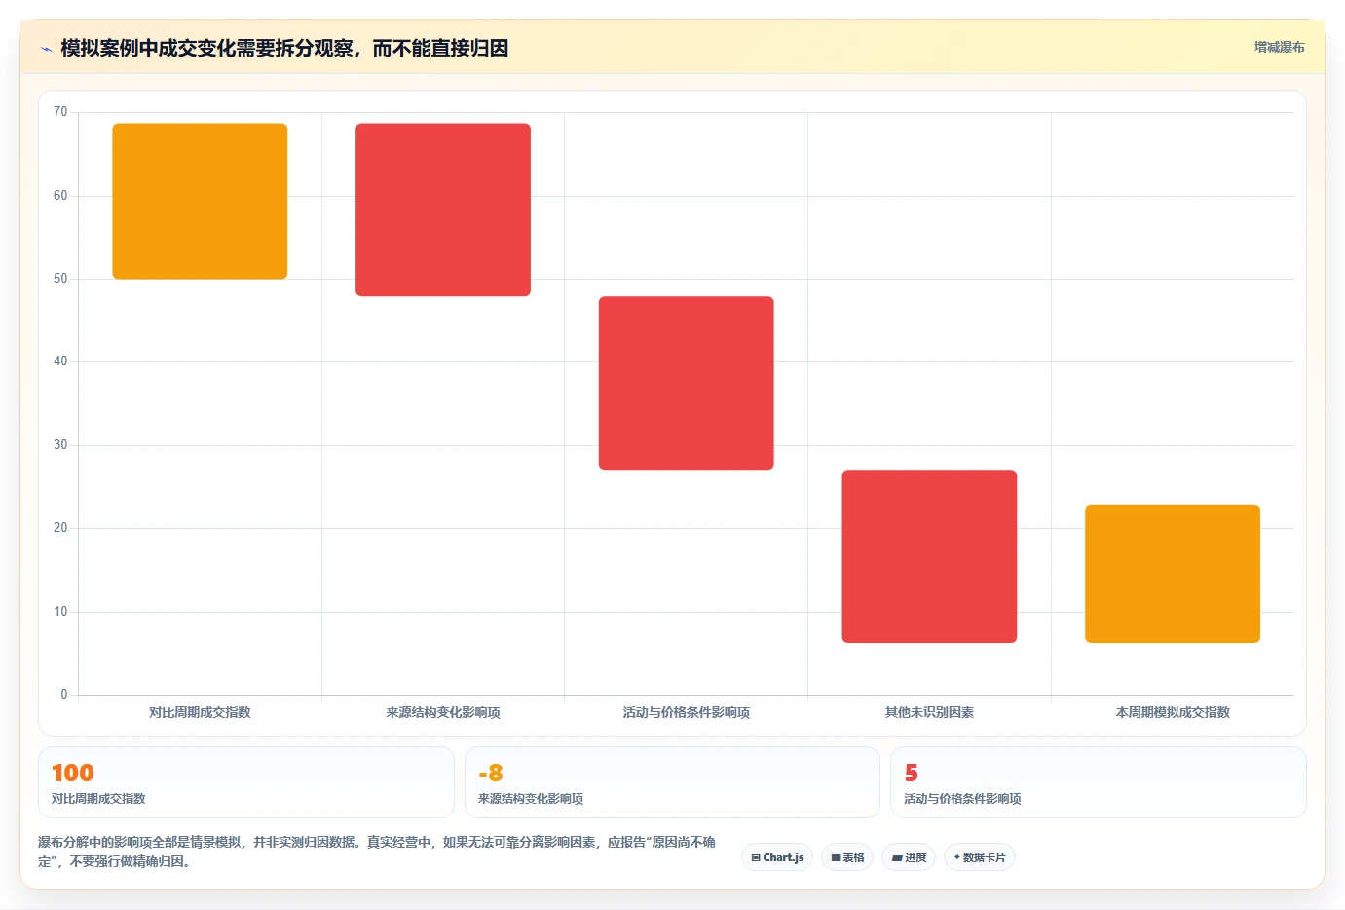Screen dimensions: 1345x910
Task: Click the red 来源结构变化影响项 bar
Action: pos(443,209)
